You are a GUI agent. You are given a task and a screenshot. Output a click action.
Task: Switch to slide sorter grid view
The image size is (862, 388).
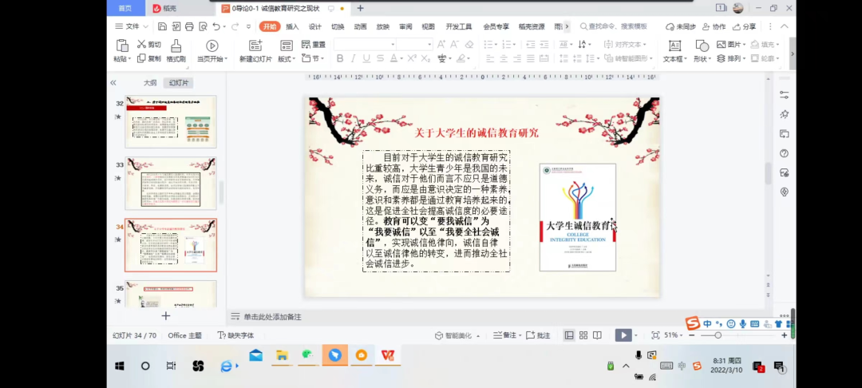[584, 335]
